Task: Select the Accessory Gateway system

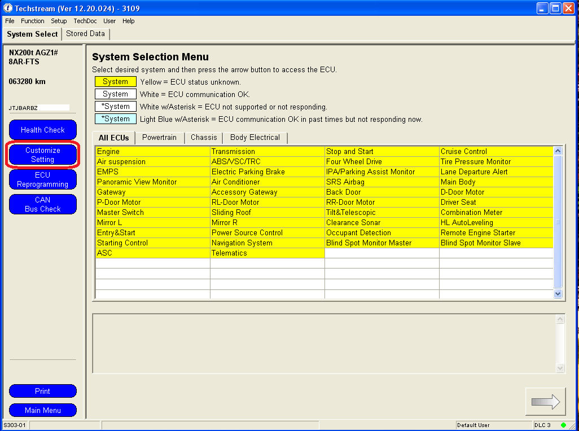Action: [x=267, y=192]
